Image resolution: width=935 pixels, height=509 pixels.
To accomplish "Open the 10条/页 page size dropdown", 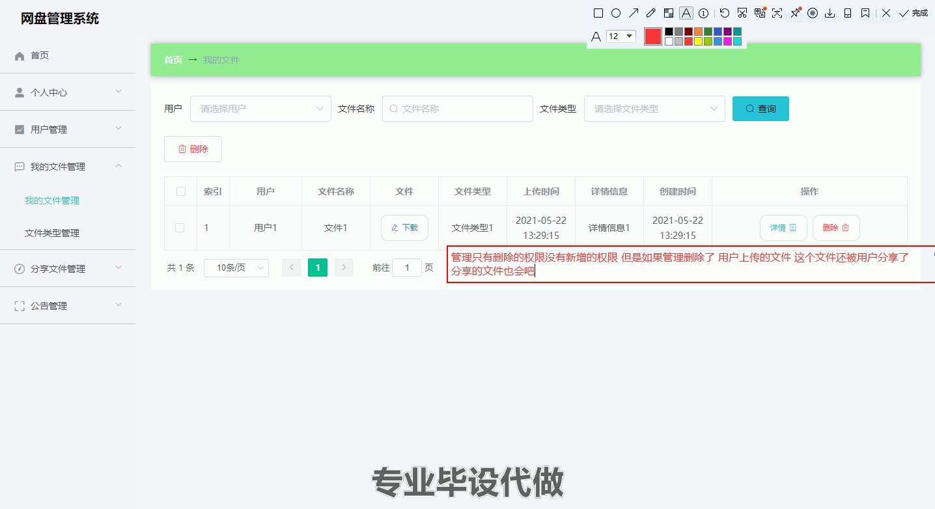I will (x=236, y=268).
